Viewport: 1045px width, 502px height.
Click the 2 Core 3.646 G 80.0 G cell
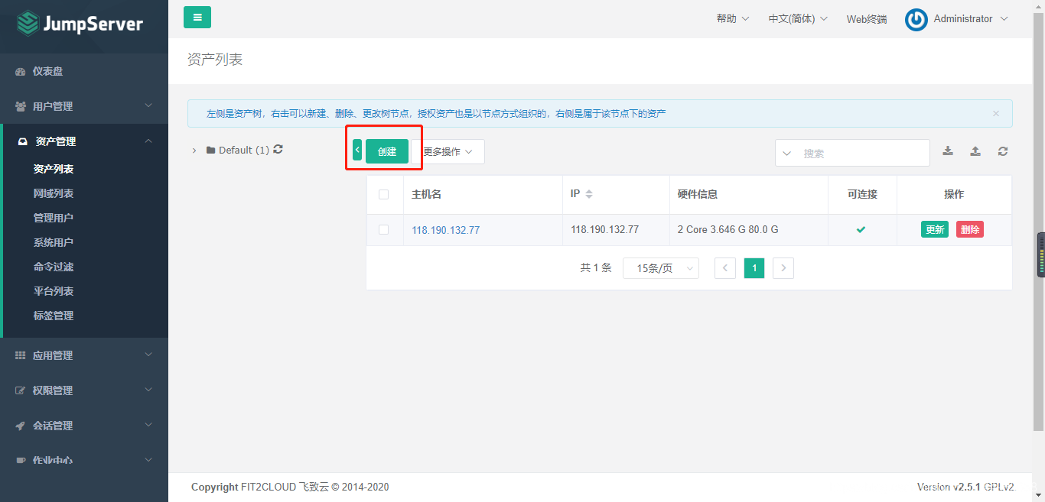[x=728, y=229]
